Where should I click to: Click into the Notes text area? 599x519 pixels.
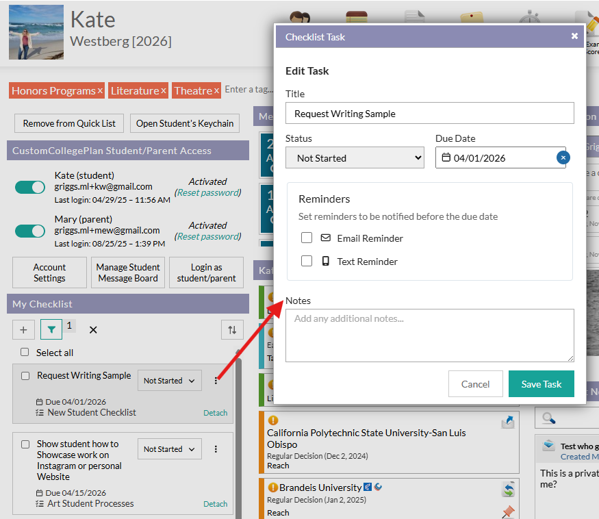429,336
